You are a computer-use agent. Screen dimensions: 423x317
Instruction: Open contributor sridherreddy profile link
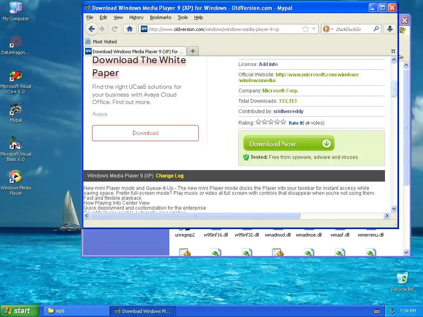pyautogui.click(x=288, y=111)
